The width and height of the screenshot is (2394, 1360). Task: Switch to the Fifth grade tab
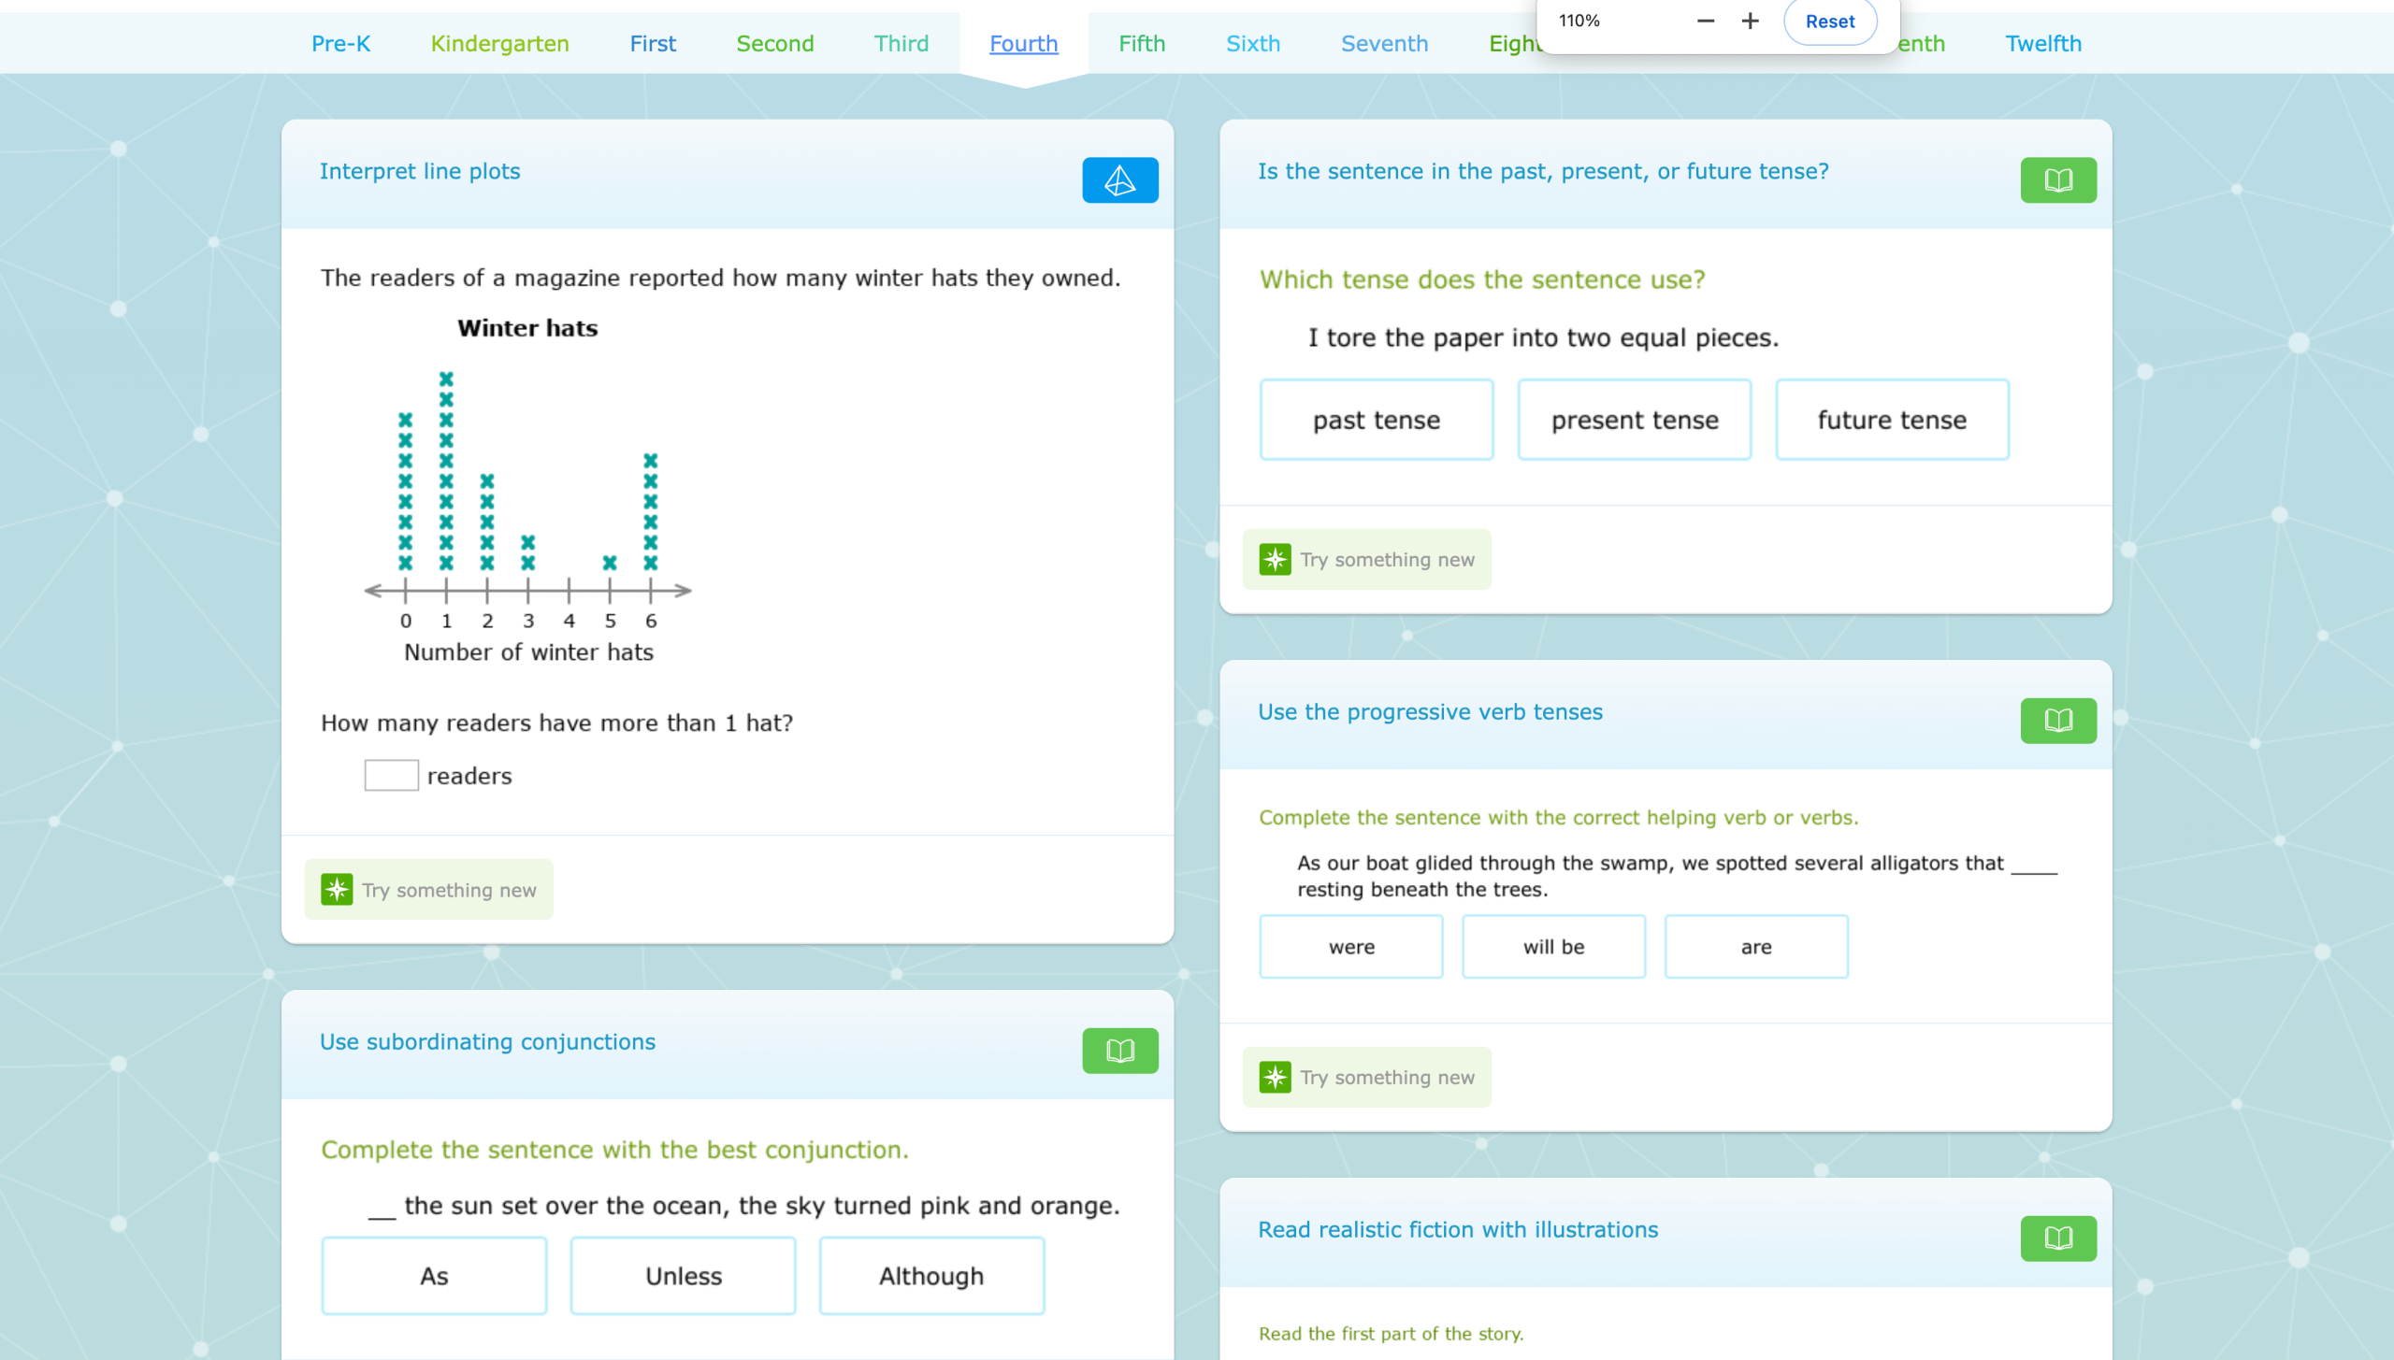(1142, 43)
